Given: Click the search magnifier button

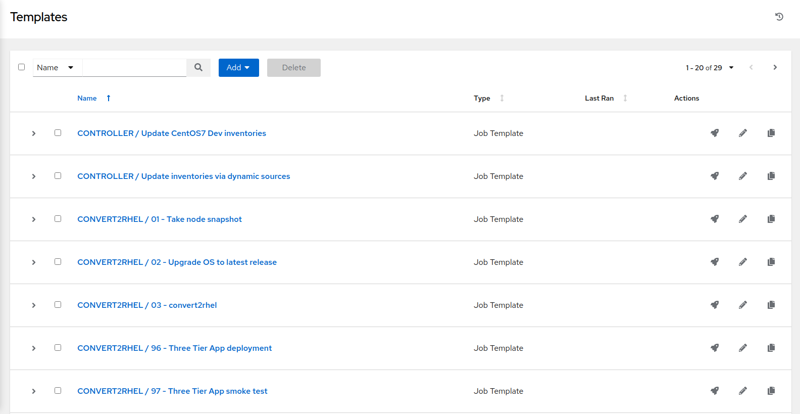Looking at the screenshot, I should [x=198, y=68].
